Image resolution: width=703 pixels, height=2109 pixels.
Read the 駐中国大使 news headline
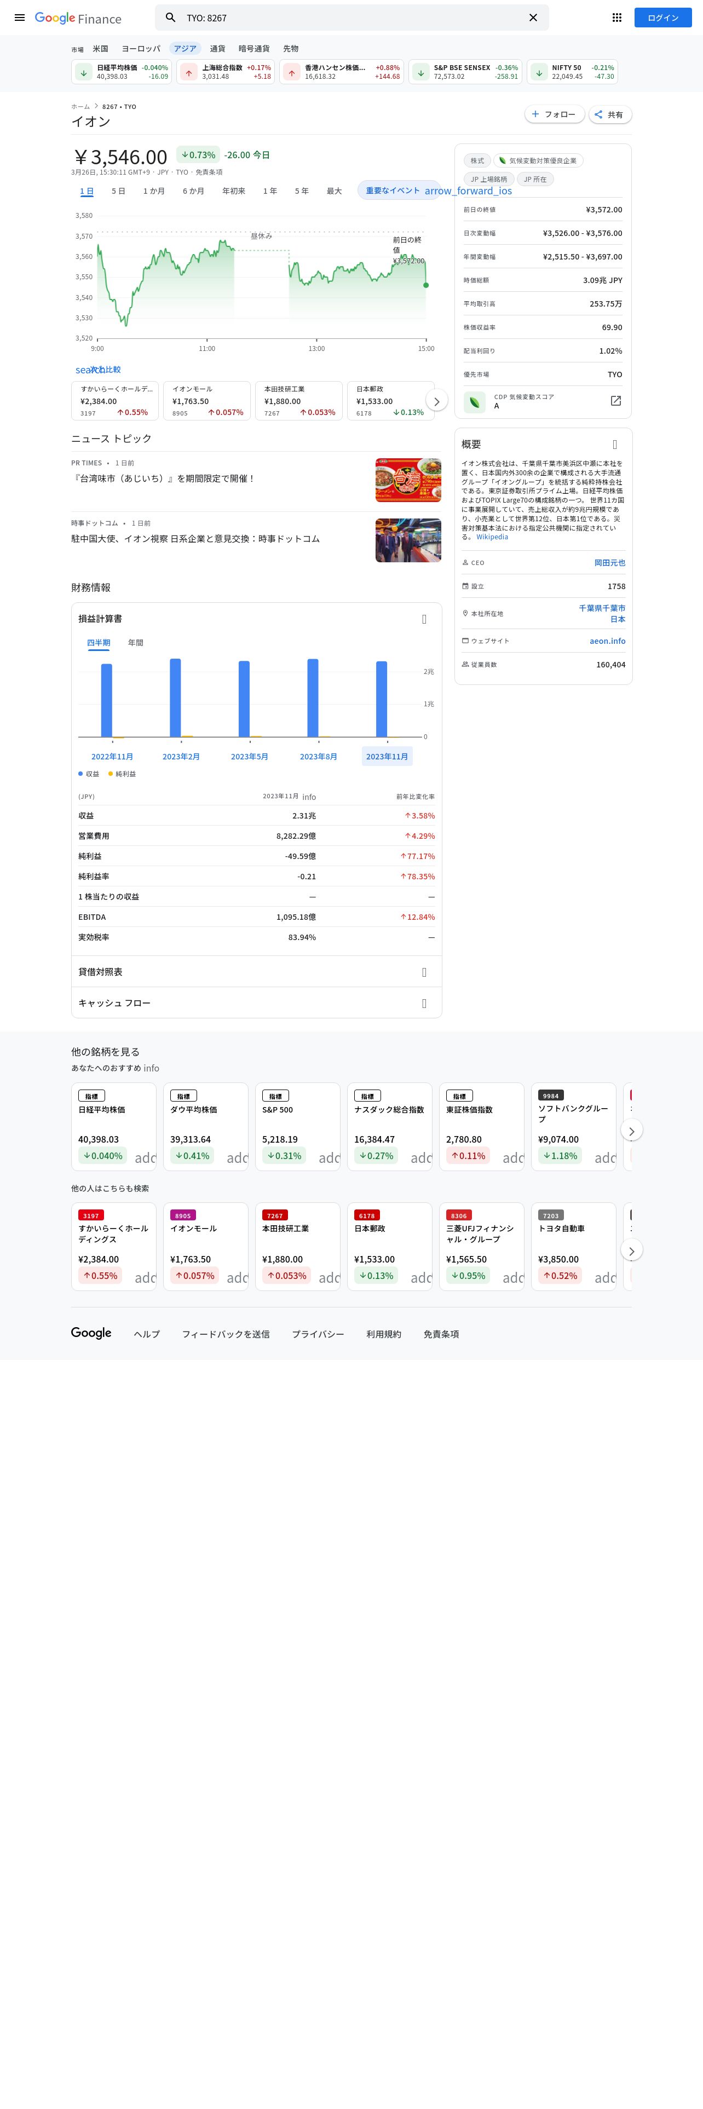195,539
